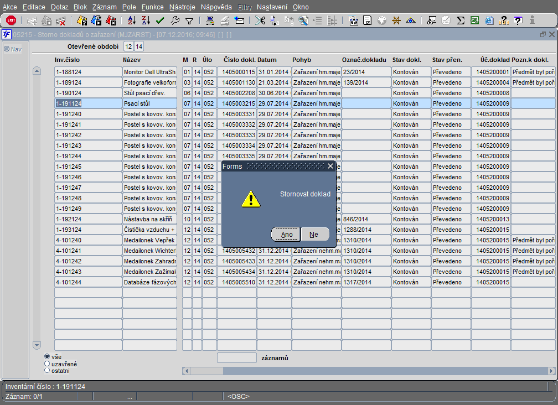Select the 'uzavřené' radio button
Image resolution: width=558 pixels, height=405 pixels.
click(x=47, y=364)
